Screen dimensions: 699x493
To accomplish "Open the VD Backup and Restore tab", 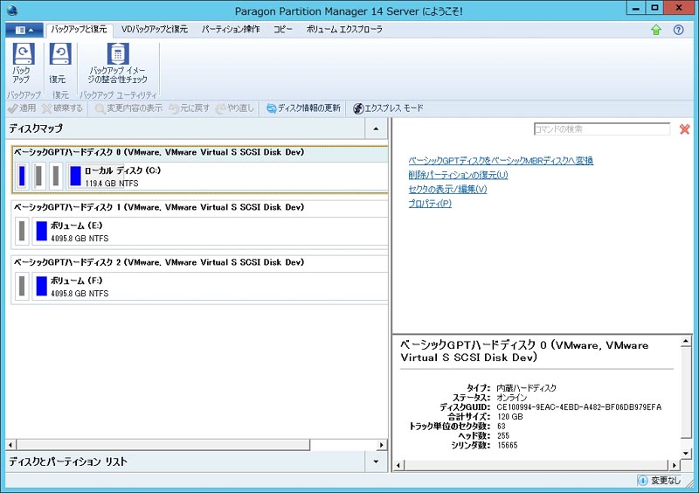I will point(154,30).
